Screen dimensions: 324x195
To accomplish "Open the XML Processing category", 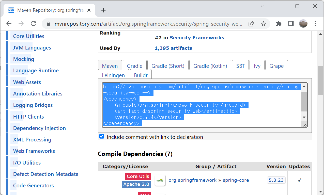I will click(x=32, y=140).
